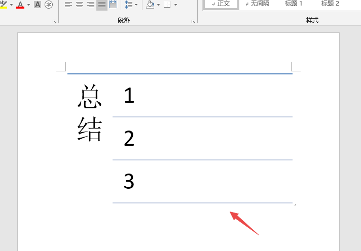The image size is (361, 251).
Task: Open font color dropdown arrow
Action: (x=28, y=5)
